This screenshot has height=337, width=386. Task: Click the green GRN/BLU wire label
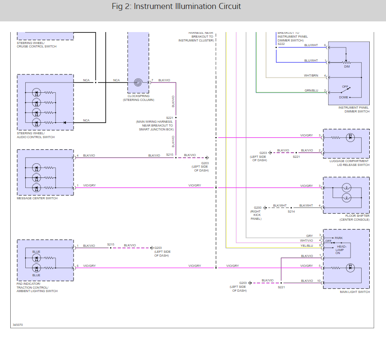click(312, 91)
